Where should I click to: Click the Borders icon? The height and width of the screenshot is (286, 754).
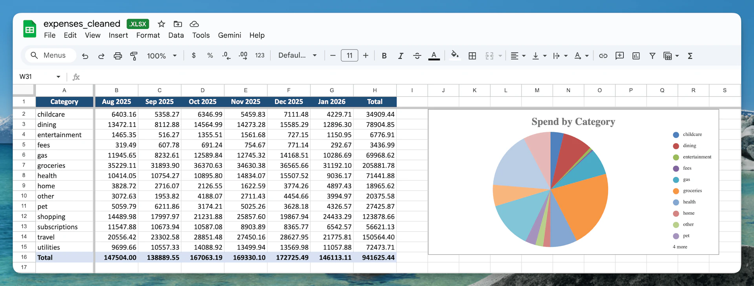472,56
